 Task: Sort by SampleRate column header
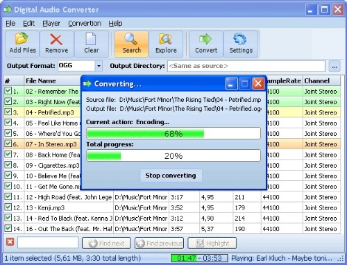tap(285, 81)
